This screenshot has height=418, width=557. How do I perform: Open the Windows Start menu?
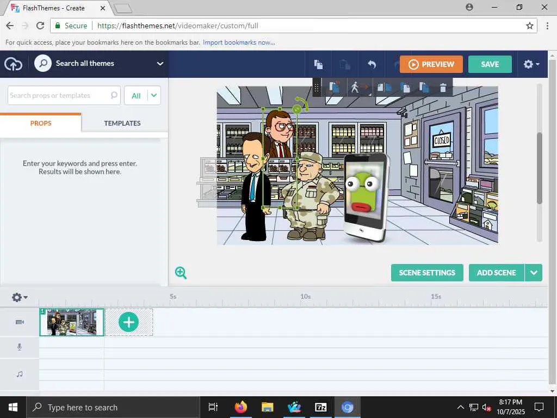(13, 407)
